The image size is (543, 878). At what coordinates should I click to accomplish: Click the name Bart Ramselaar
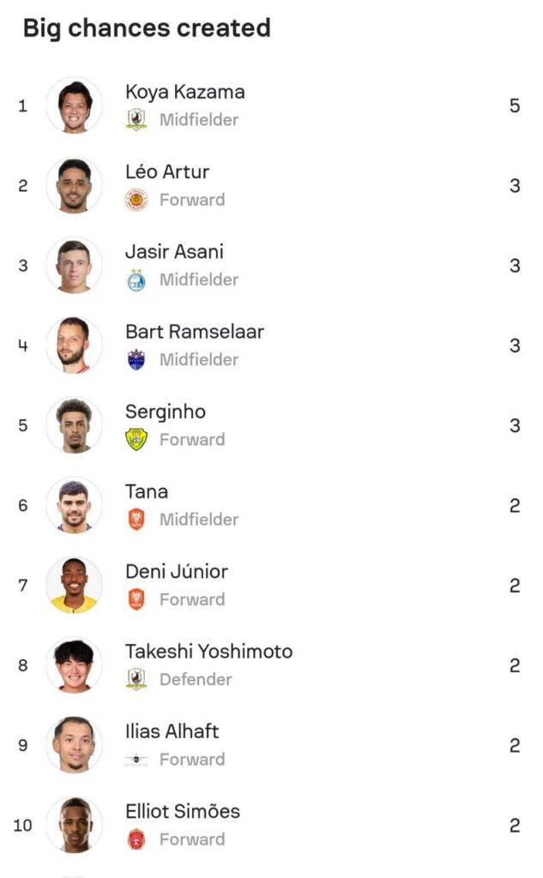click(x=195, y=332)
